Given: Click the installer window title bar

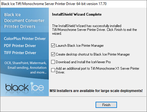Looking at the screenshot, I should (73, 4).
